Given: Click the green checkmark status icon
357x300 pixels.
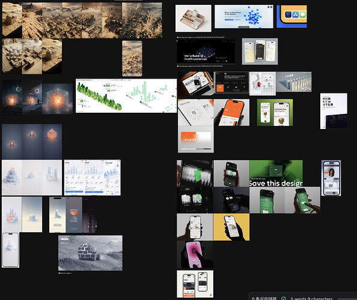Looking at the screenshot, I should 284,298.
